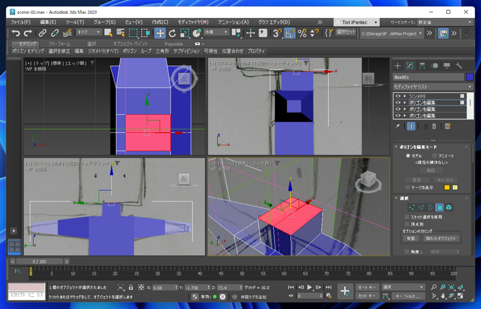Viewport: 481px width, 309px height.
Task: Open the Utilities command panel
Action: coord(459,65)
